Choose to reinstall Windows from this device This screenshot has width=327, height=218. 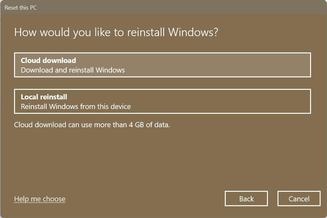click(x=163, y=101)
